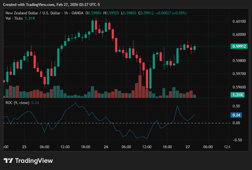Select the 27 date marker on time axis
Viewport: 252px width, 170px height.
[188, 147]
